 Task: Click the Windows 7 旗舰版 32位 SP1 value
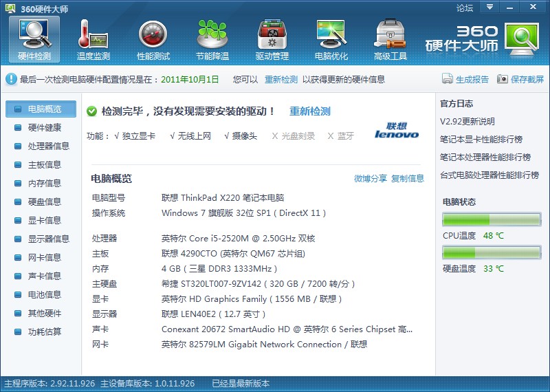[x=244, y=213]
